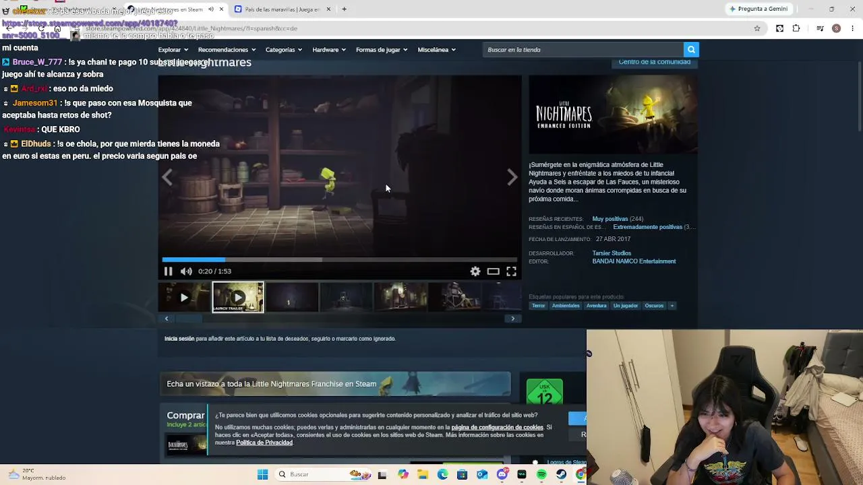Open the video player settings gear
The width and height of the screenshot is (863, 485).
click(475, 271)
